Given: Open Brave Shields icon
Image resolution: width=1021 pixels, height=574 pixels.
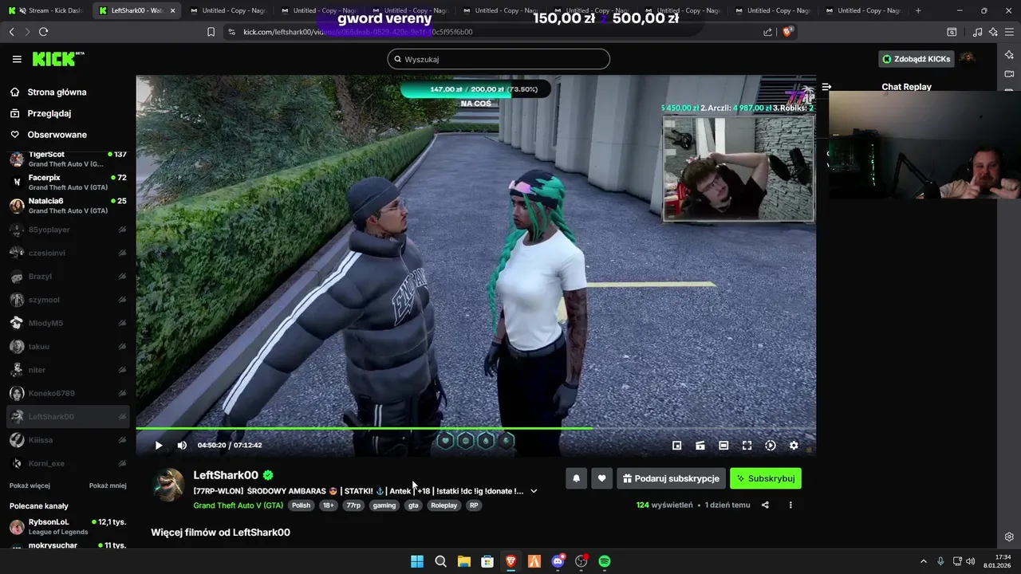Looking at the screenshot, I should coord(787,32).
